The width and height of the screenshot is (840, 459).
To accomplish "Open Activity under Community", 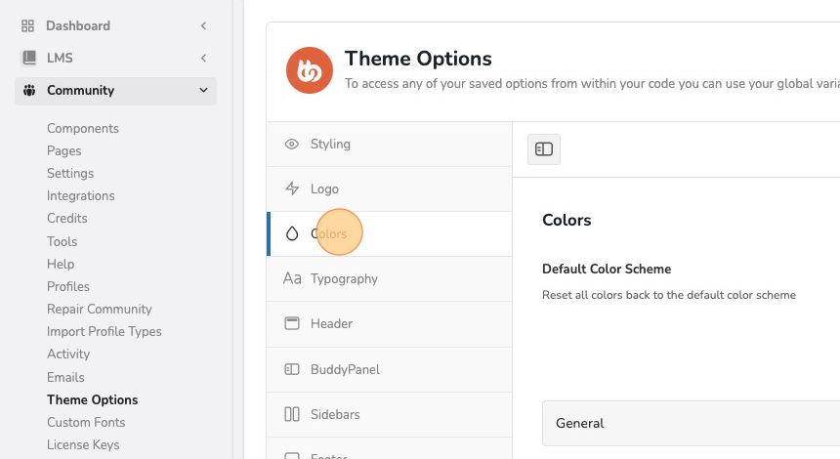I will pos(68,355).
